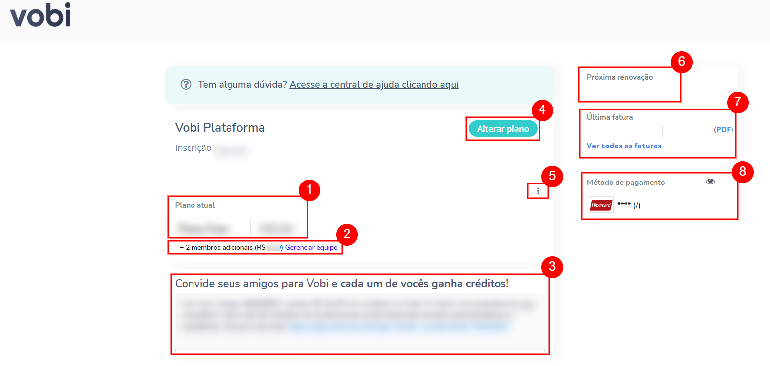Viewport: 770px width, 366px height.
Task: Click the 'Convide seus amigos para Vobi' heading
Action: click(x=342, y=284)
